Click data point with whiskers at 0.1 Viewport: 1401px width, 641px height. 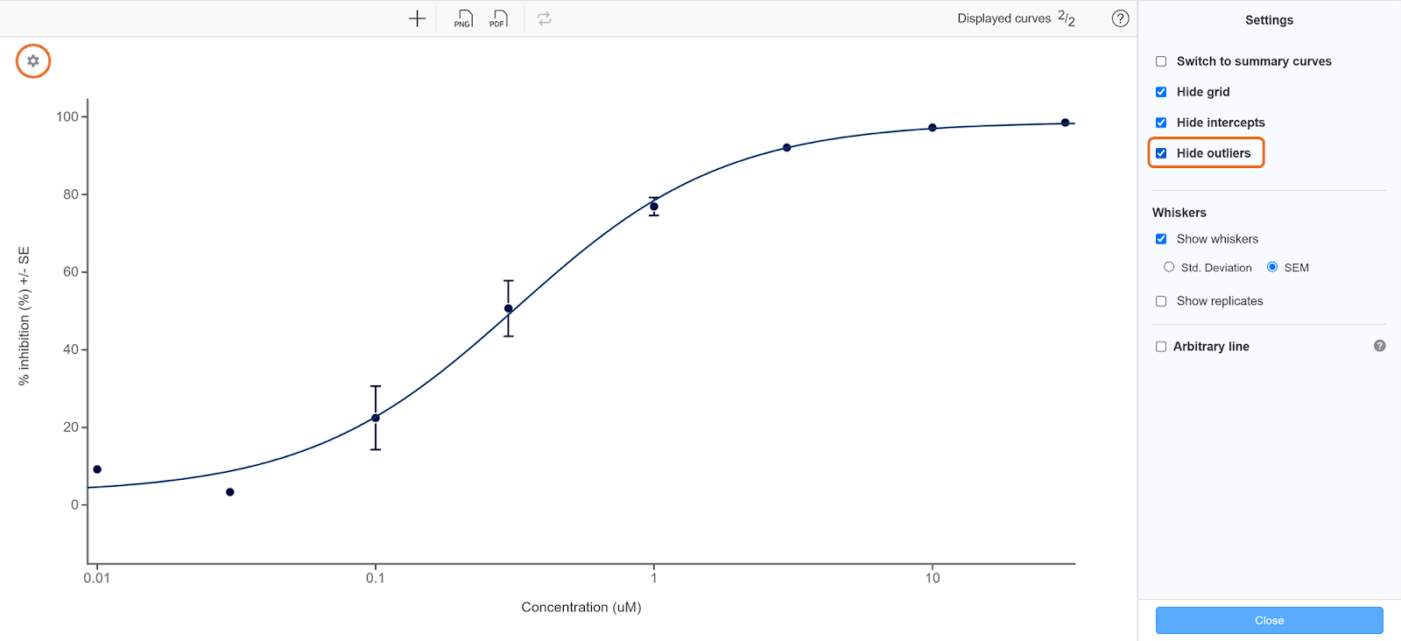coord(376,418)
